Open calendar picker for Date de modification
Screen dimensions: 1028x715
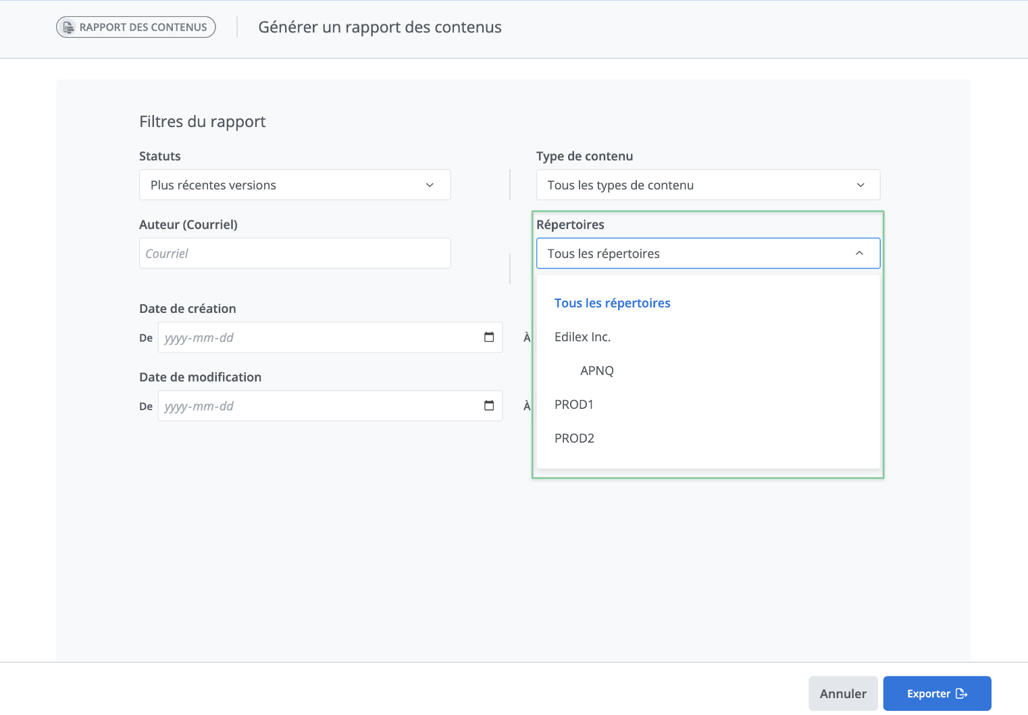(489, 405)
